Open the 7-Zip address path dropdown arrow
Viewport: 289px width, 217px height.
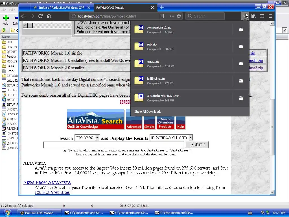284,30
